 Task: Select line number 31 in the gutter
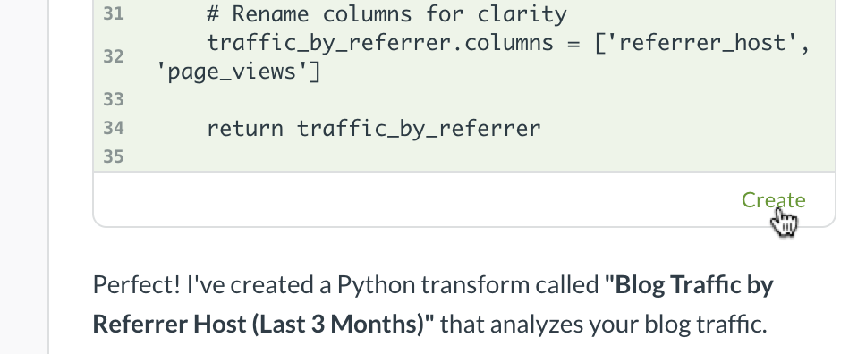click(x=113, y=14)
